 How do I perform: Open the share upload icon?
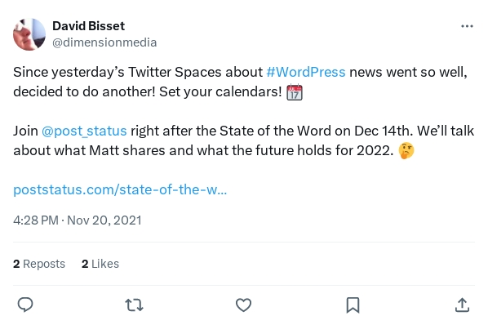pos(462,305)
